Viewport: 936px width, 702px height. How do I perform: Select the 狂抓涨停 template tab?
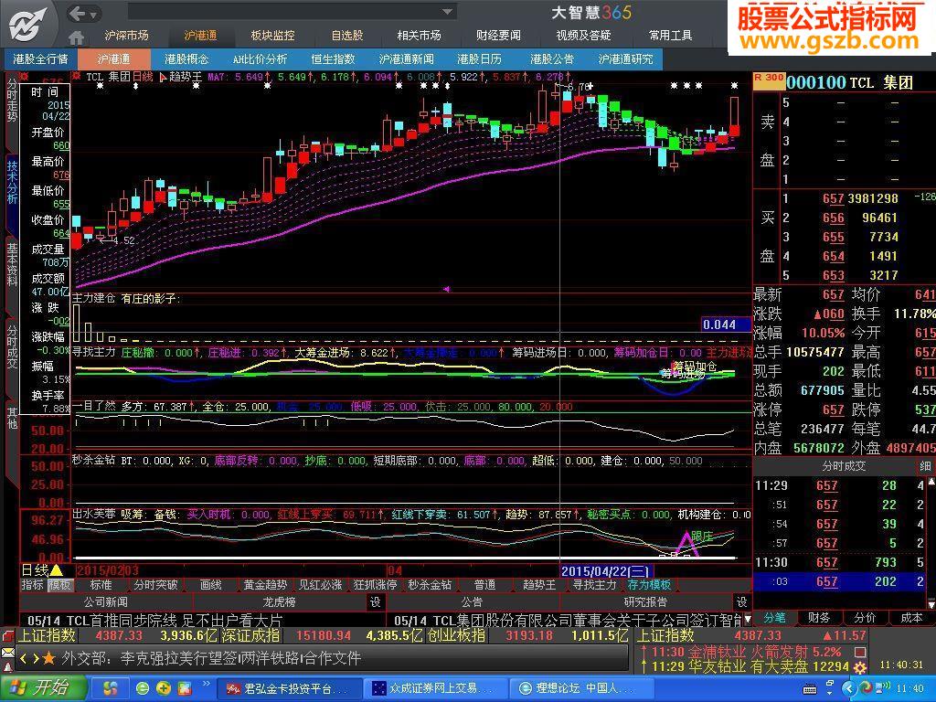376,585
